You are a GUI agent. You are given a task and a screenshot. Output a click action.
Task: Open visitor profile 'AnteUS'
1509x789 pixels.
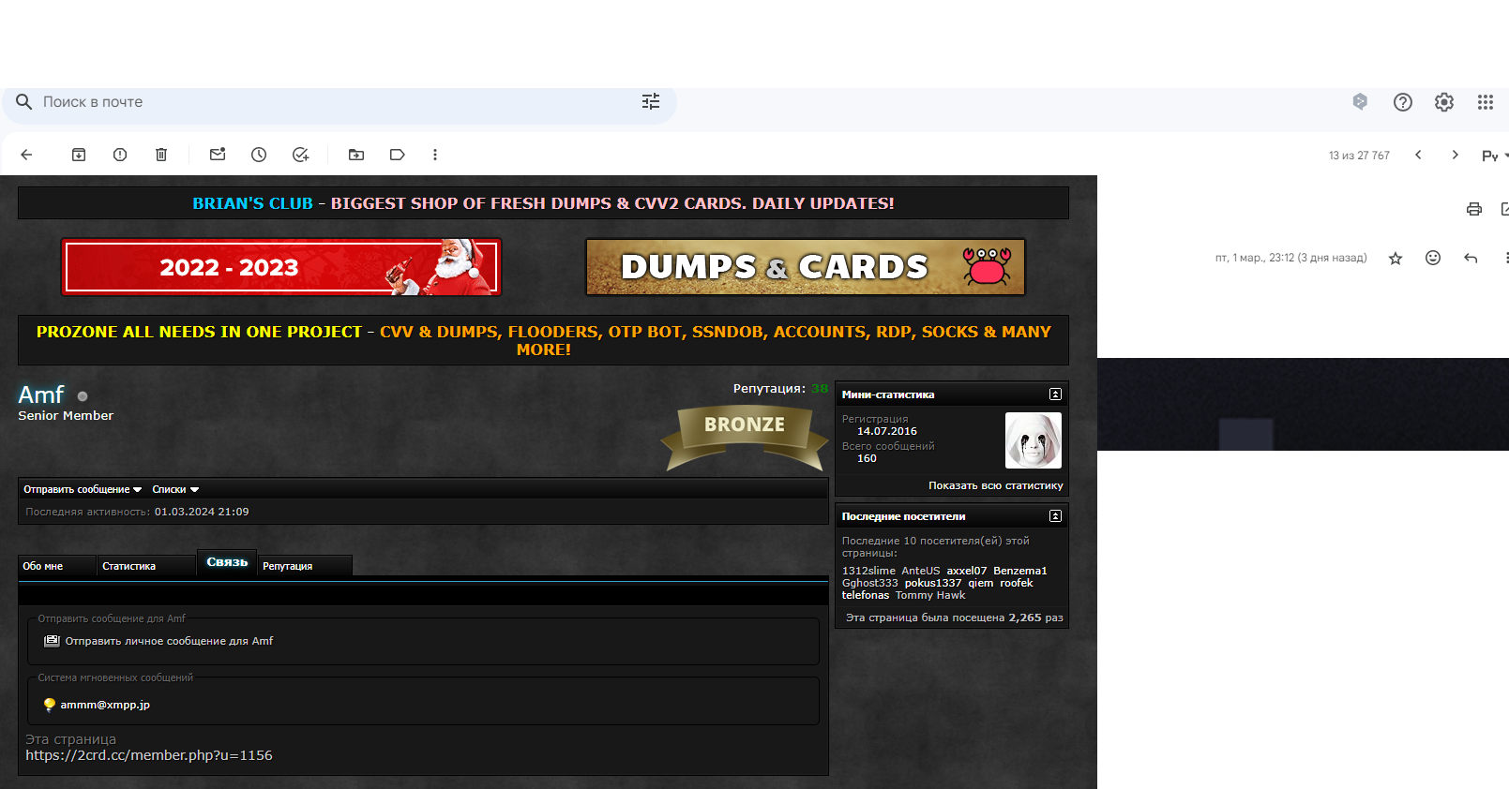point(920,571)
